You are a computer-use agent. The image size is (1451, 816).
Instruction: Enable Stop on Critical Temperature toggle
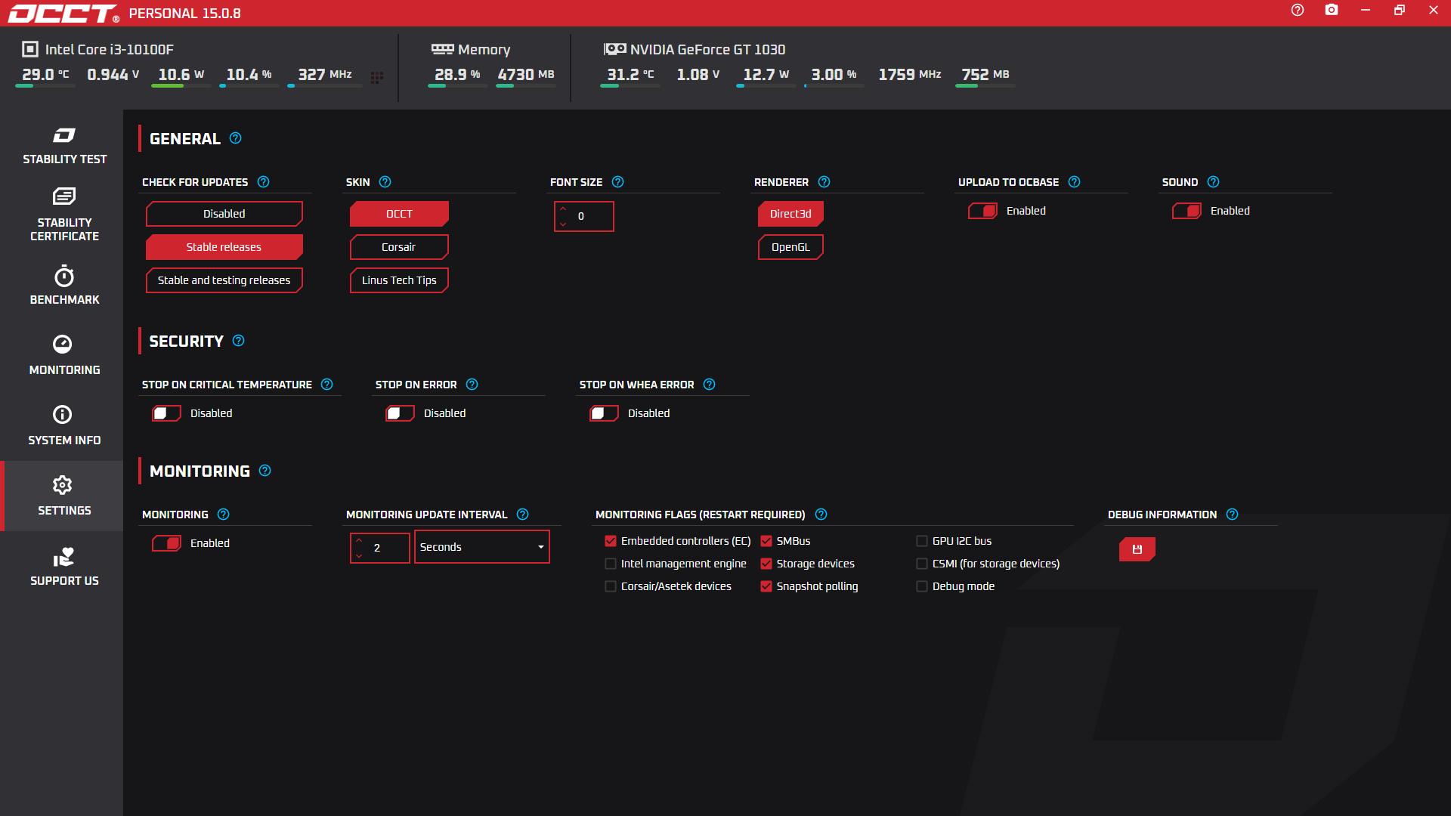166,413
